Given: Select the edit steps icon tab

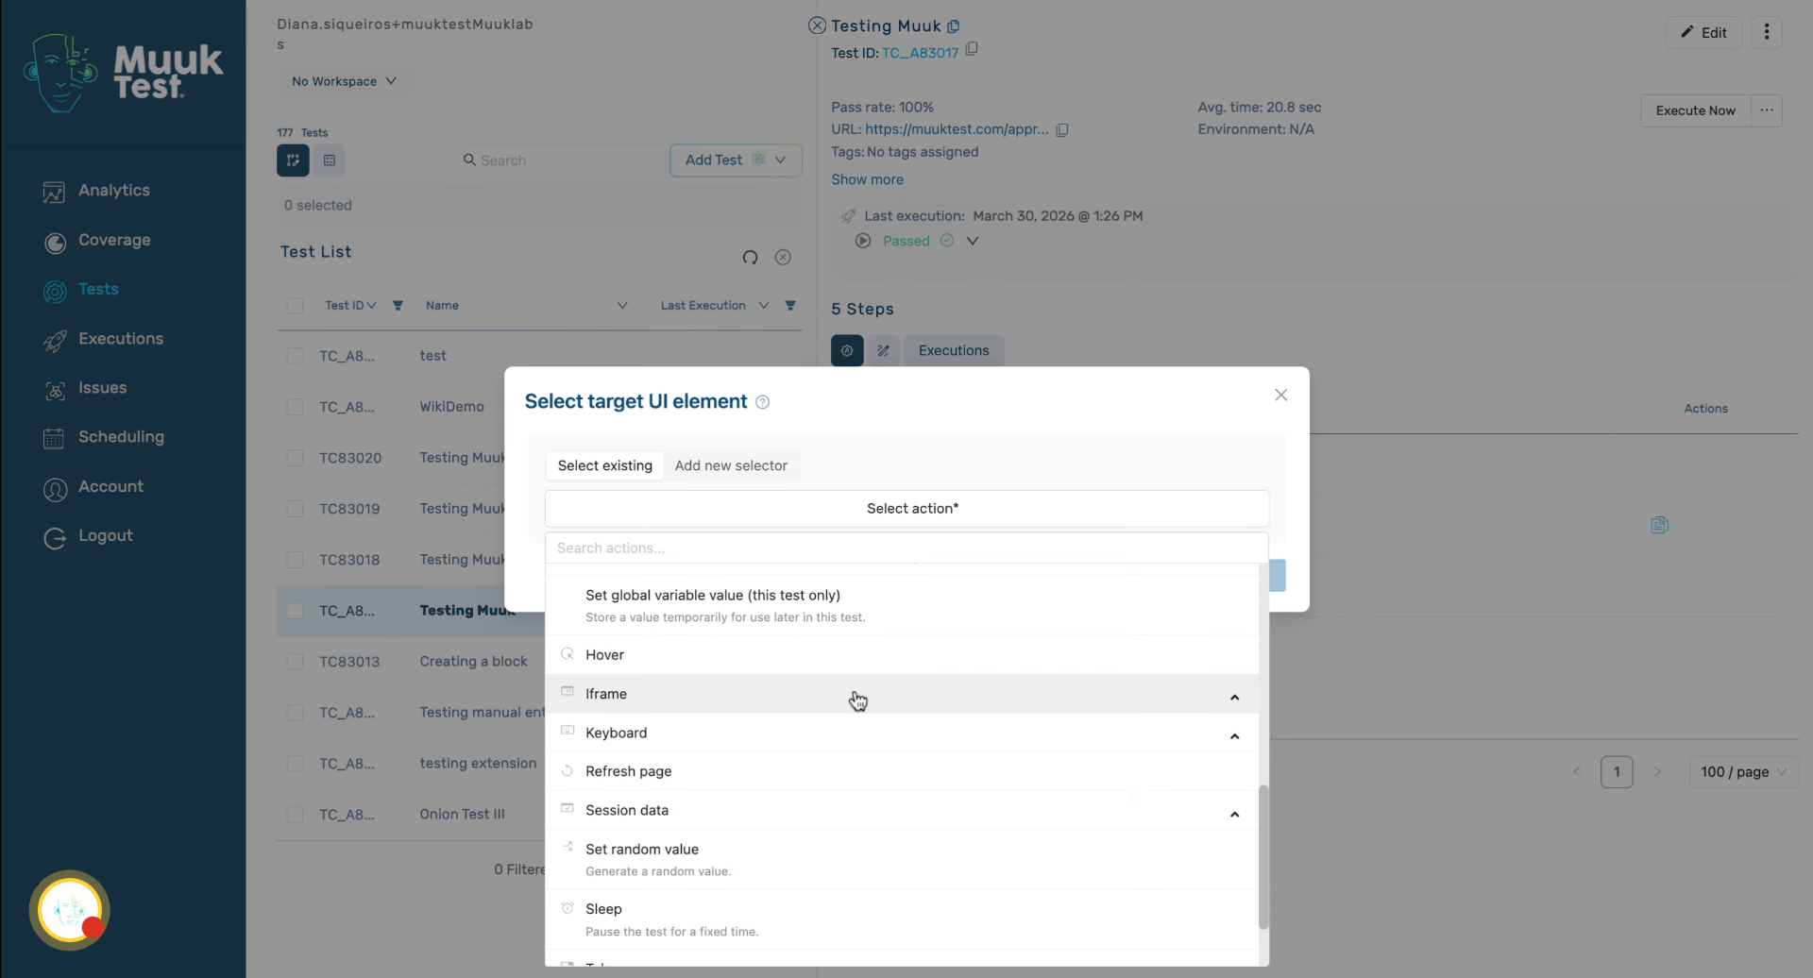Looking at the screenshot, I should coord(883,351).
